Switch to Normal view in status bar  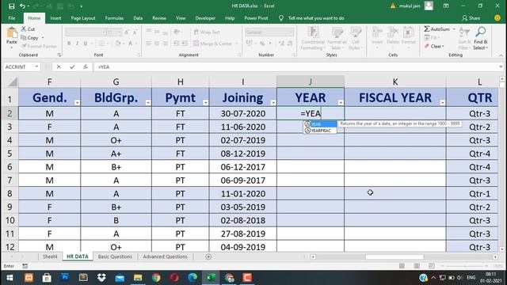click(x=402, y=266)
